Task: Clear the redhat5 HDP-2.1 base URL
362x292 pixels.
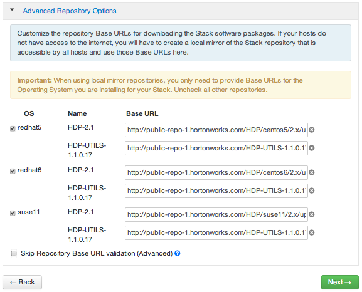Action: pos(312,130)
